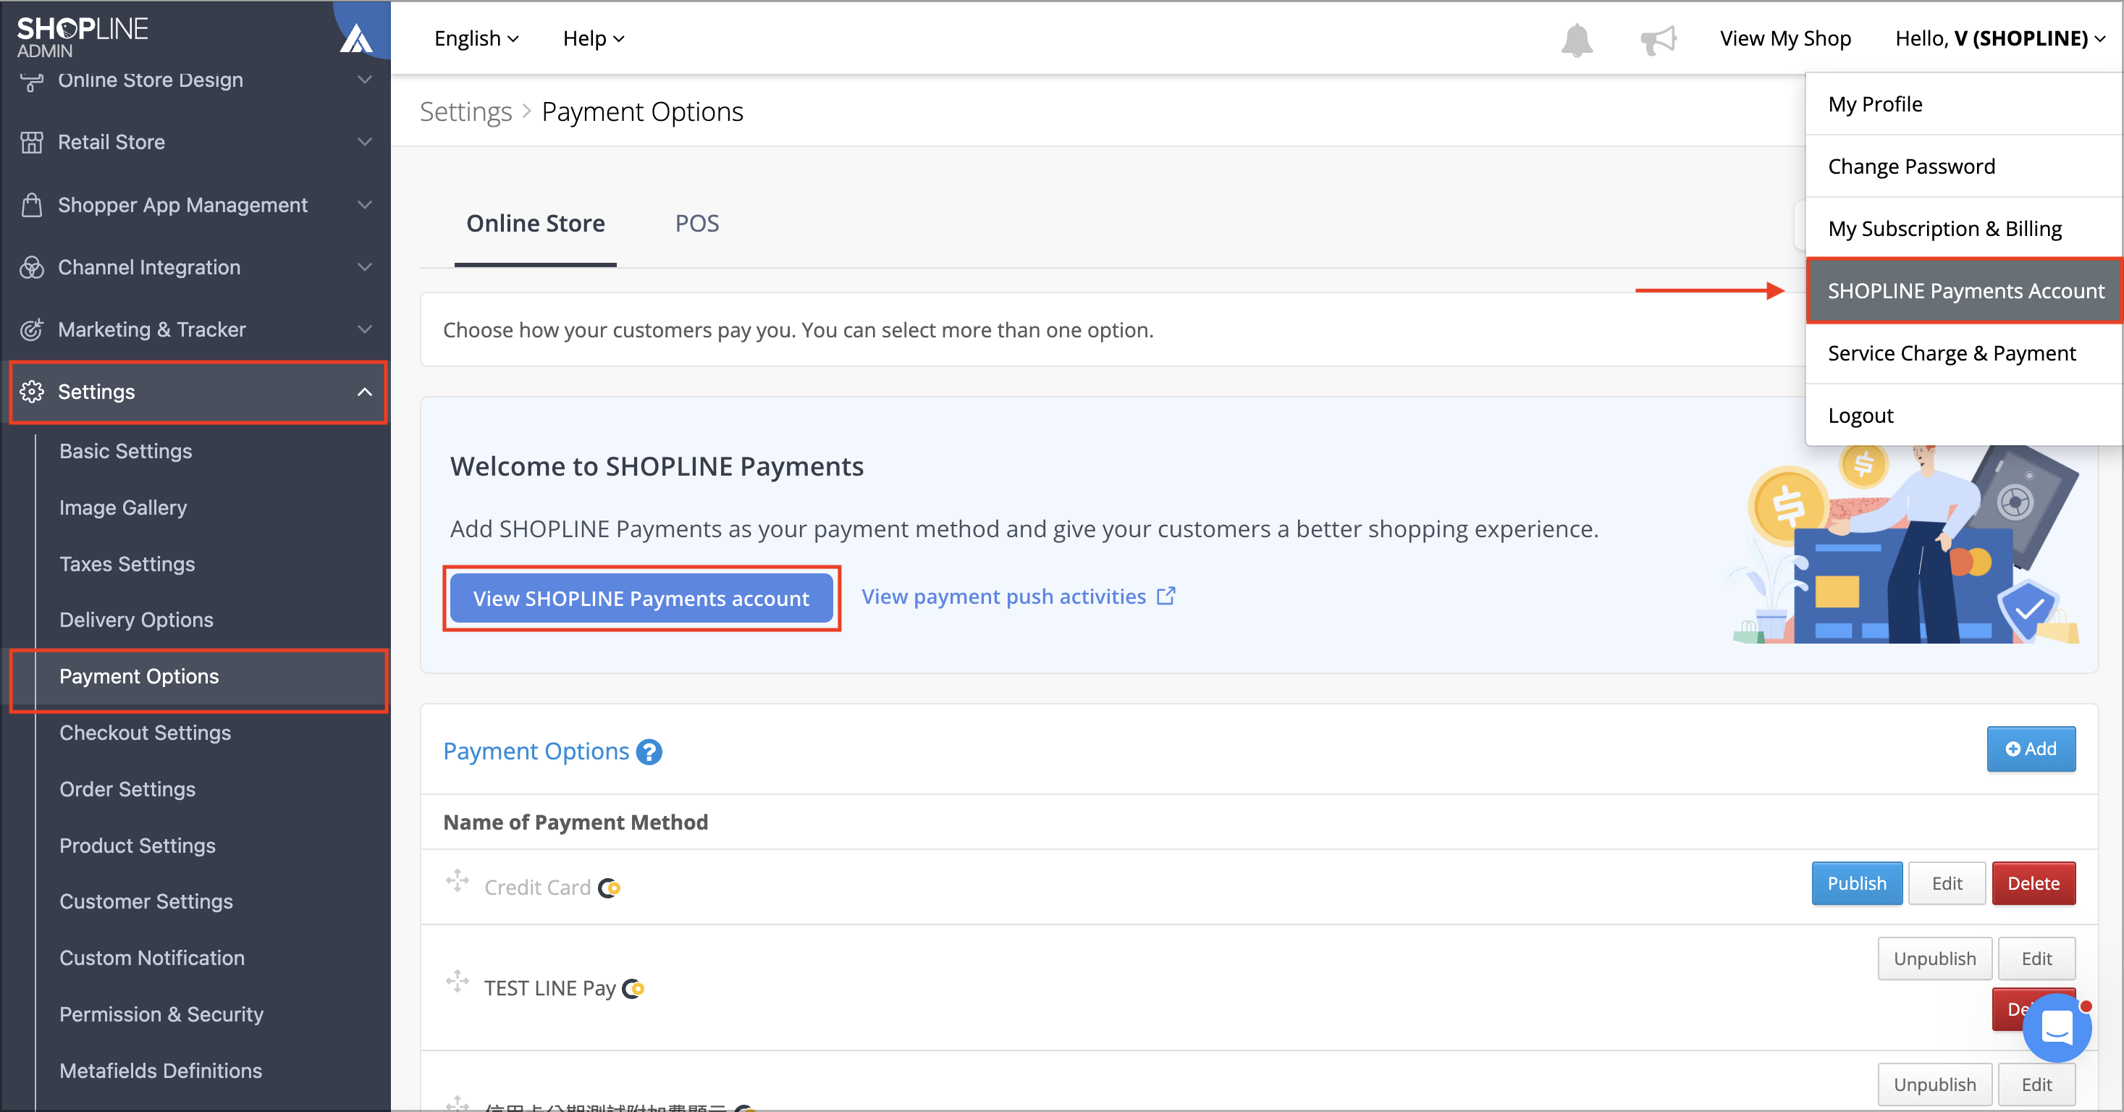This screenshot has height=1112, width=2124.
Task: Click the TEST LINE Pay drag handle
Action: coord(457,981)
